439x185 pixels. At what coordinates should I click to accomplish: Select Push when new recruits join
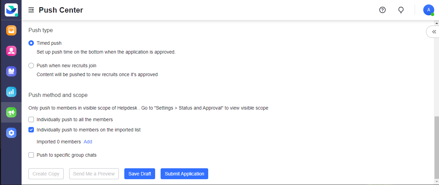[x=31, y=66]
